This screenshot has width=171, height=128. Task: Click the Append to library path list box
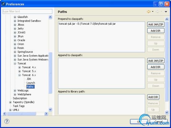pyautogui.click(x=102, y=104)
